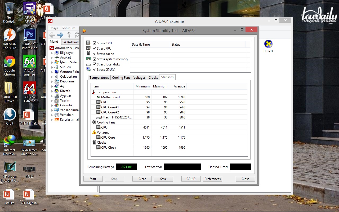Expand Karşılaştırmalı tree node
Image resolution: width=339 pixels, height=212 pixels.
52,120
